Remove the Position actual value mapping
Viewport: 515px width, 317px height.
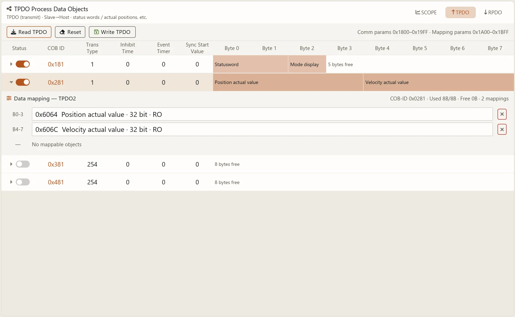(x=502, y=114)
